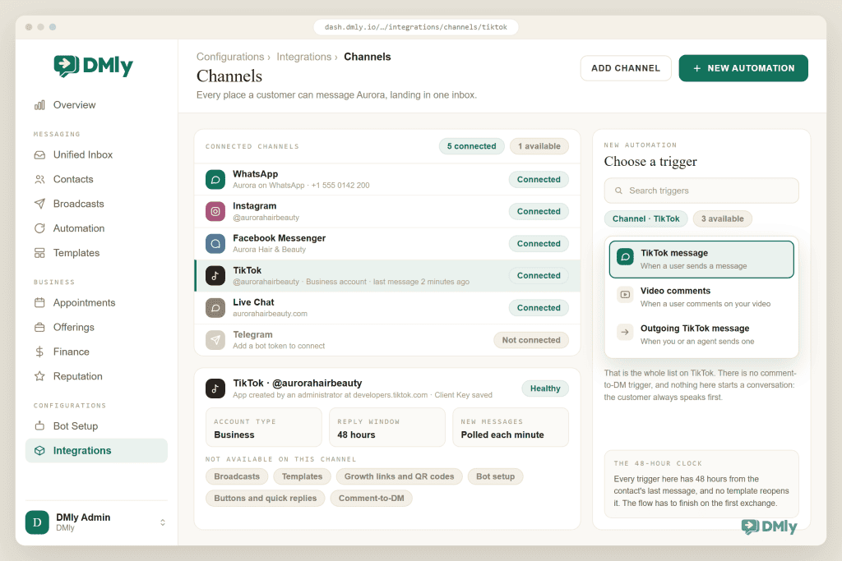Click the TikTok icon in the channel list
This screenshot has width=842, height=561.
tap(215, 276)
